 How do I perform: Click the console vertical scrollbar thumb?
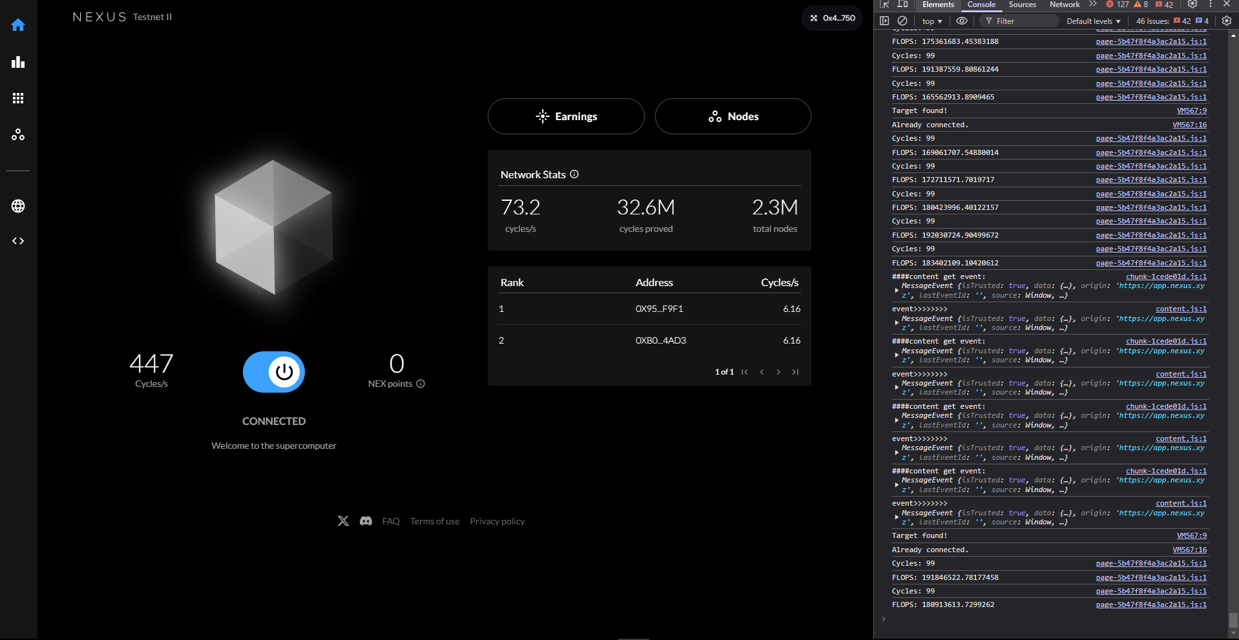[x=1233, y=620]
